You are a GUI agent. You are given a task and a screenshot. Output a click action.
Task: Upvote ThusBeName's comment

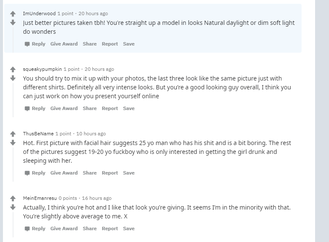coord(13,134)
